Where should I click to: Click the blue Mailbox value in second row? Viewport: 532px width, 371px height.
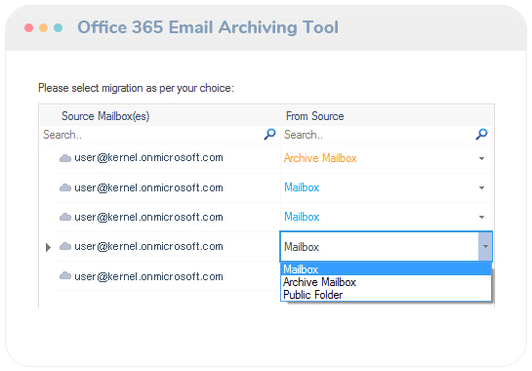[x=302, y=187]
